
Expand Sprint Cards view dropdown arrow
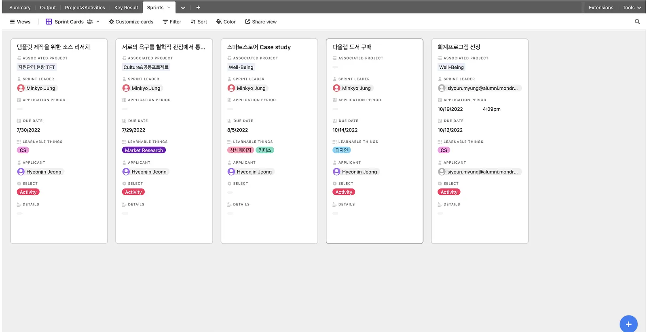point(98,22)
